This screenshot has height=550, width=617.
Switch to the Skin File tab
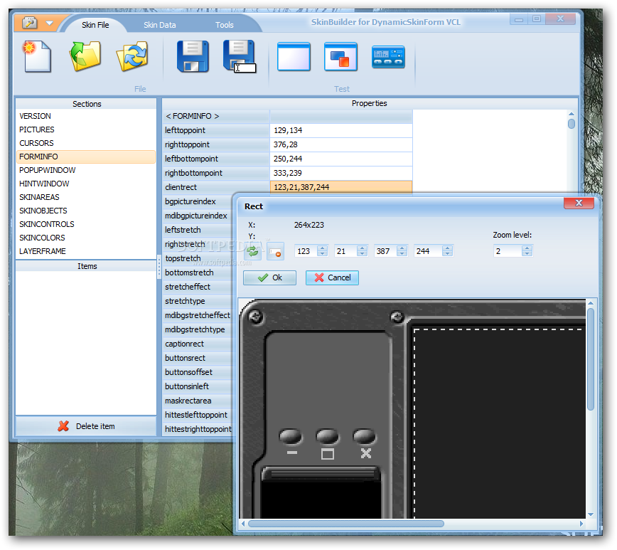(x=95, y=25)
